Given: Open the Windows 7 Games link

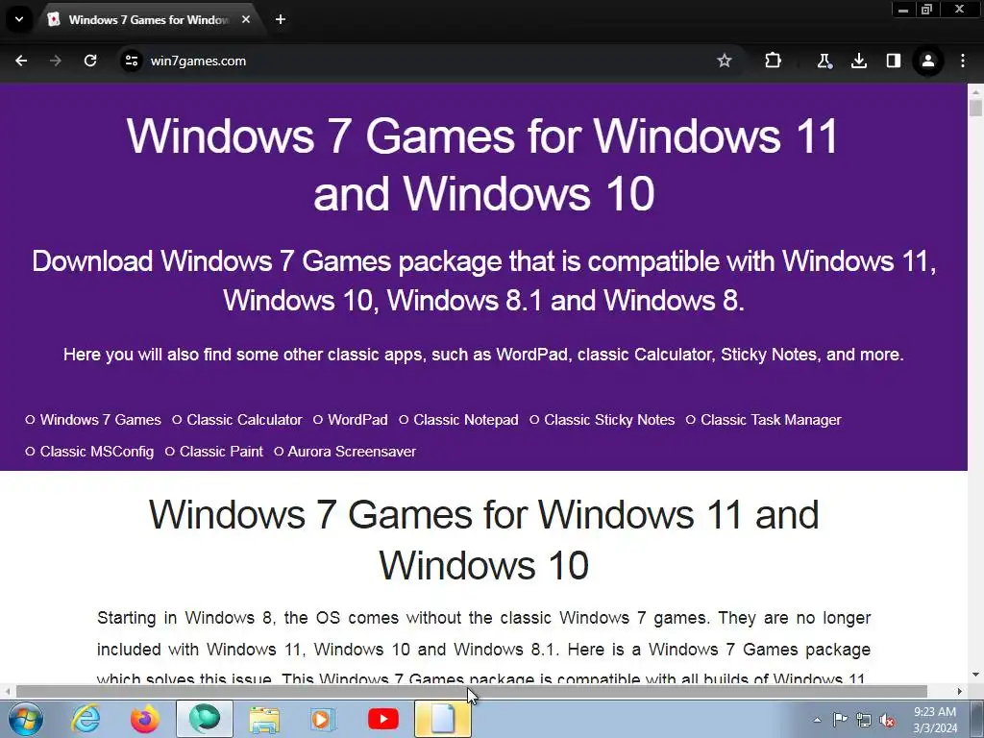Looking at the screenshot, I should pyautogui.click(x=100, y=420).
